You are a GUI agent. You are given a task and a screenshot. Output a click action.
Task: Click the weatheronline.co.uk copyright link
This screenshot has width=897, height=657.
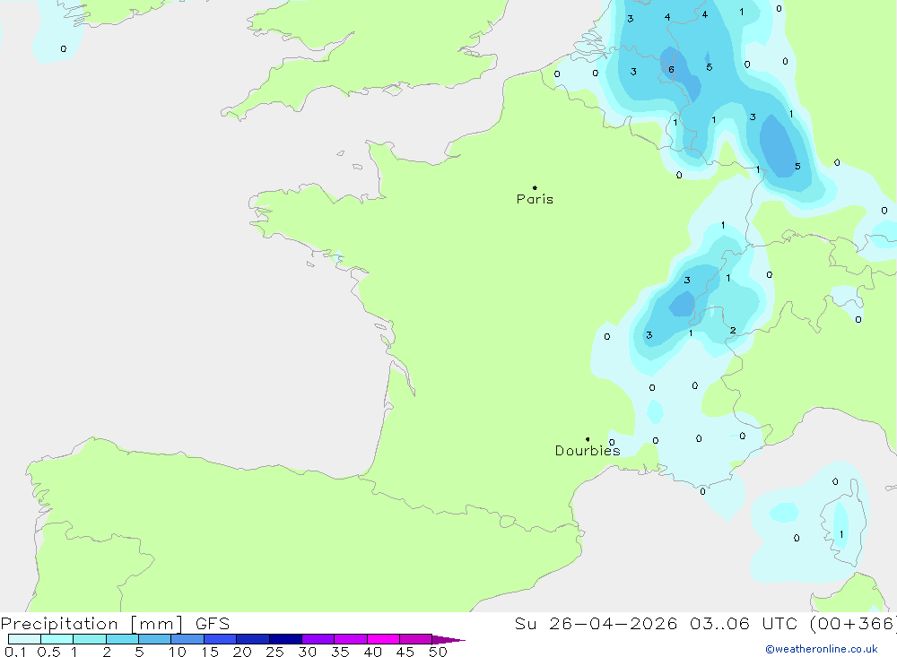pyautogui.click(x=822, y=649)
